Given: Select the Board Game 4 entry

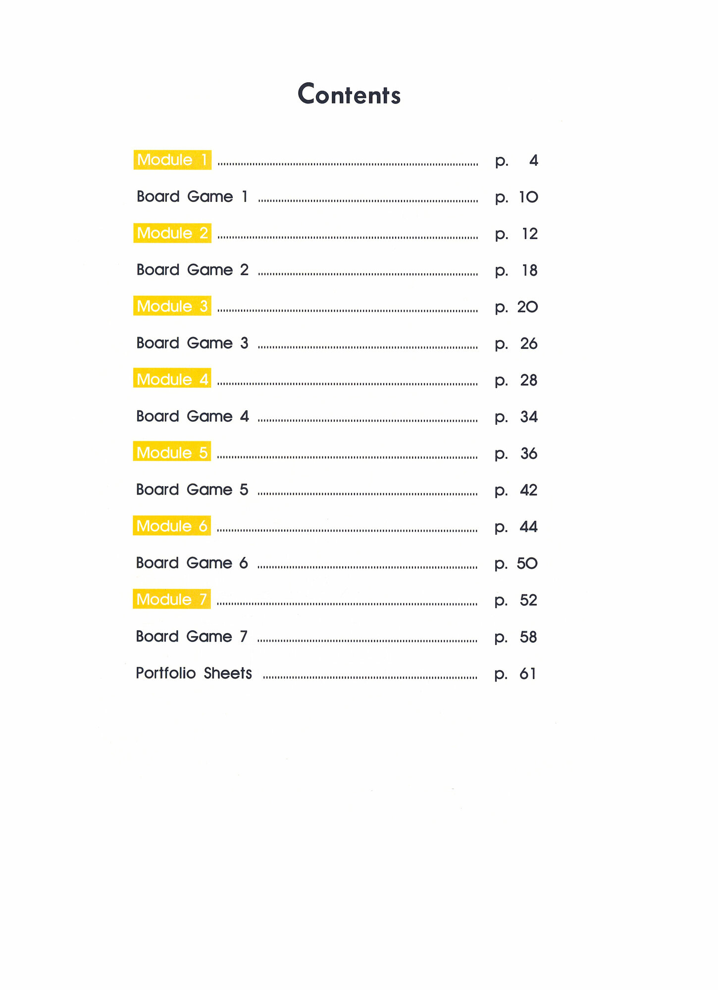Looking at the screenshot, I should (192, 416).
